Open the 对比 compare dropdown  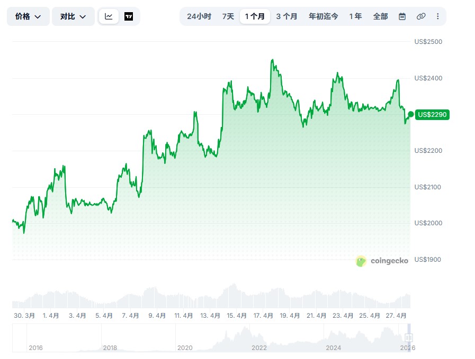(x=73, y=16)
